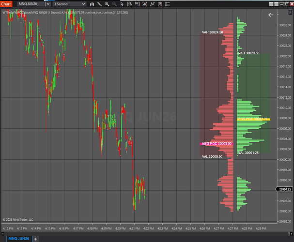The height and width of the screenshot is (242, 294).
Task: Click the NinjaTrader, LLC copyright text
Action: click(x=18, y=220)
